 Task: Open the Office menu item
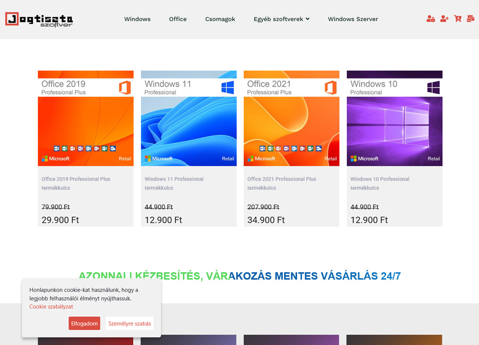pos(178,19)
